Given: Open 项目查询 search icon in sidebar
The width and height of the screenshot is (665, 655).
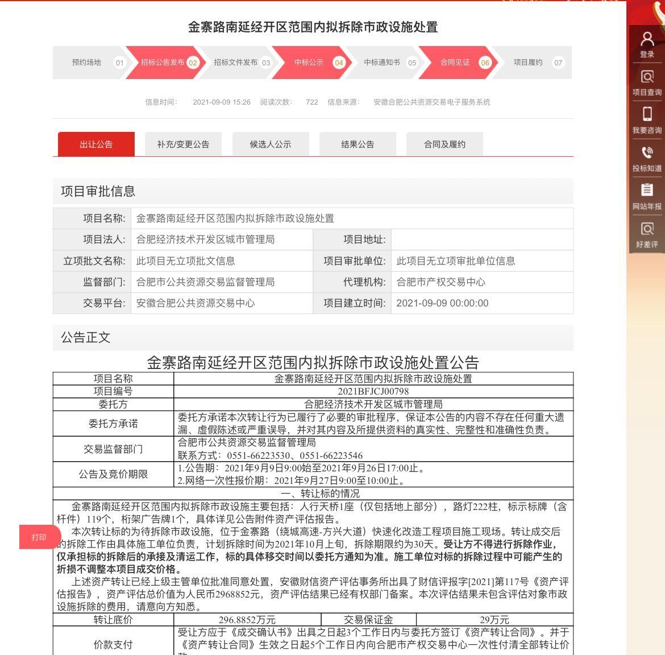Looking at the screenshot, I should (x=647, y=77).
